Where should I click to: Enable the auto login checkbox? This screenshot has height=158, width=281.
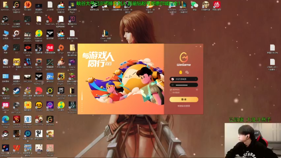click(x=171, y=93)
